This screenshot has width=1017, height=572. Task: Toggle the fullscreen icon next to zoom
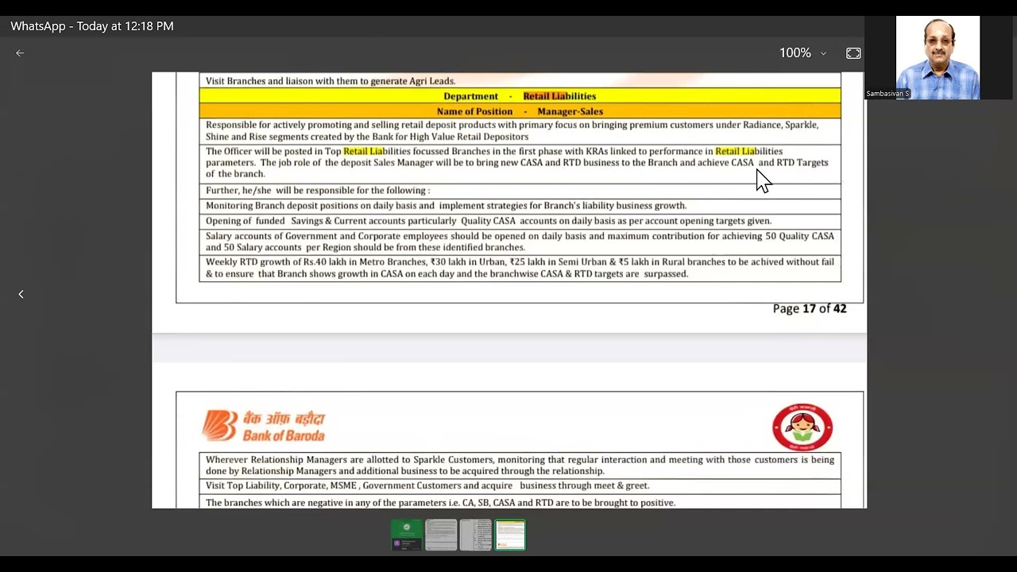(x=853, y=53)
